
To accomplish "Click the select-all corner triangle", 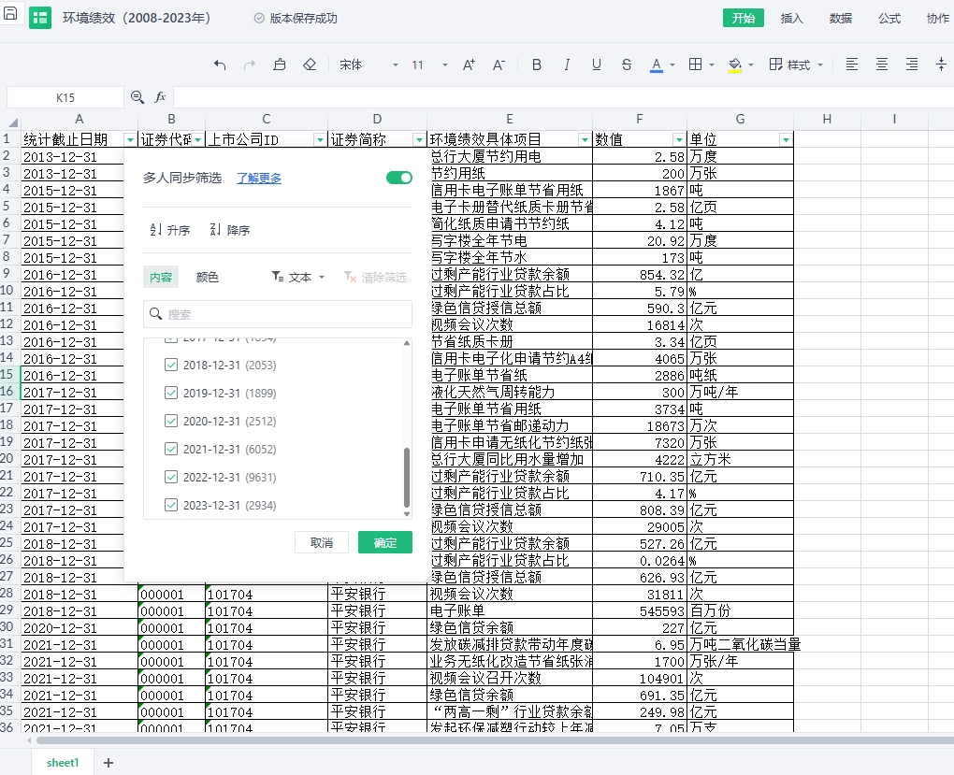I will (x=13, y=121).
